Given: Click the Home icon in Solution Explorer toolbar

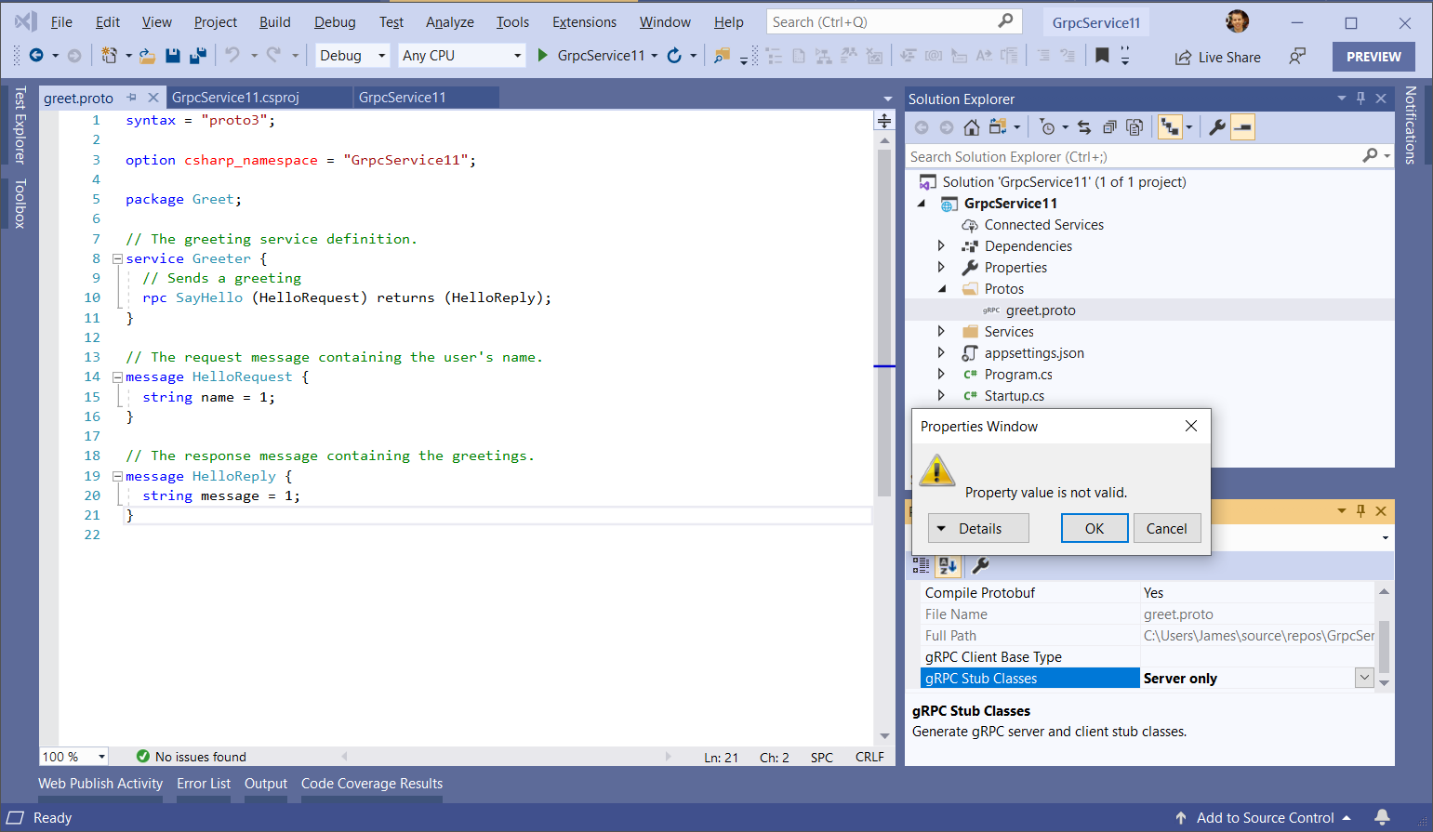Looking at the screenshot, I should pos(971,127).
